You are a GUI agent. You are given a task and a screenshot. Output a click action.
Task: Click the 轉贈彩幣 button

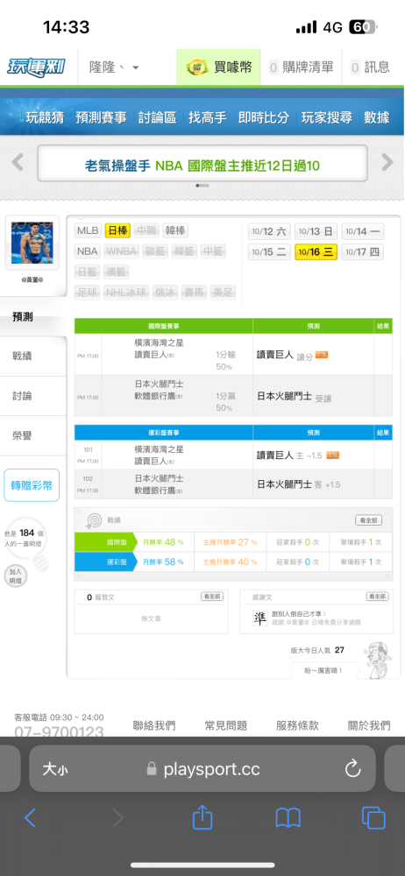tap(32, 485)
